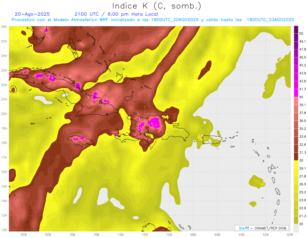
Task: Click the "SisTT- ONAMET/REP.DOM." credit box
Action: 262,228
